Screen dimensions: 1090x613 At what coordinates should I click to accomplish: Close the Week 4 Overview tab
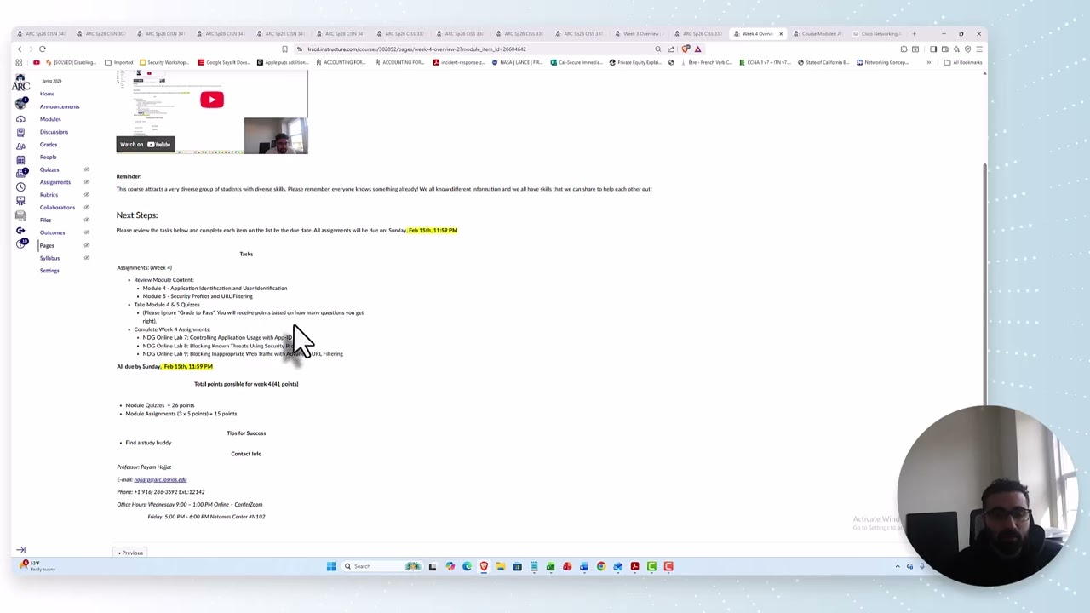coord(781,34)
